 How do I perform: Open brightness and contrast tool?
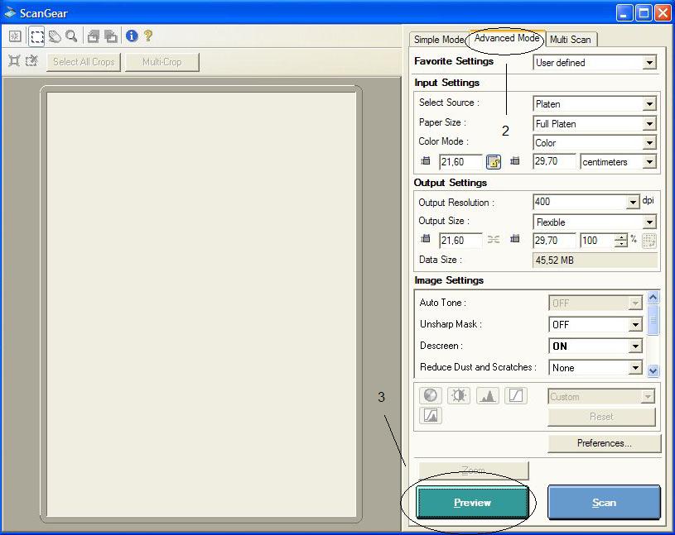click(x=459, y=395)
